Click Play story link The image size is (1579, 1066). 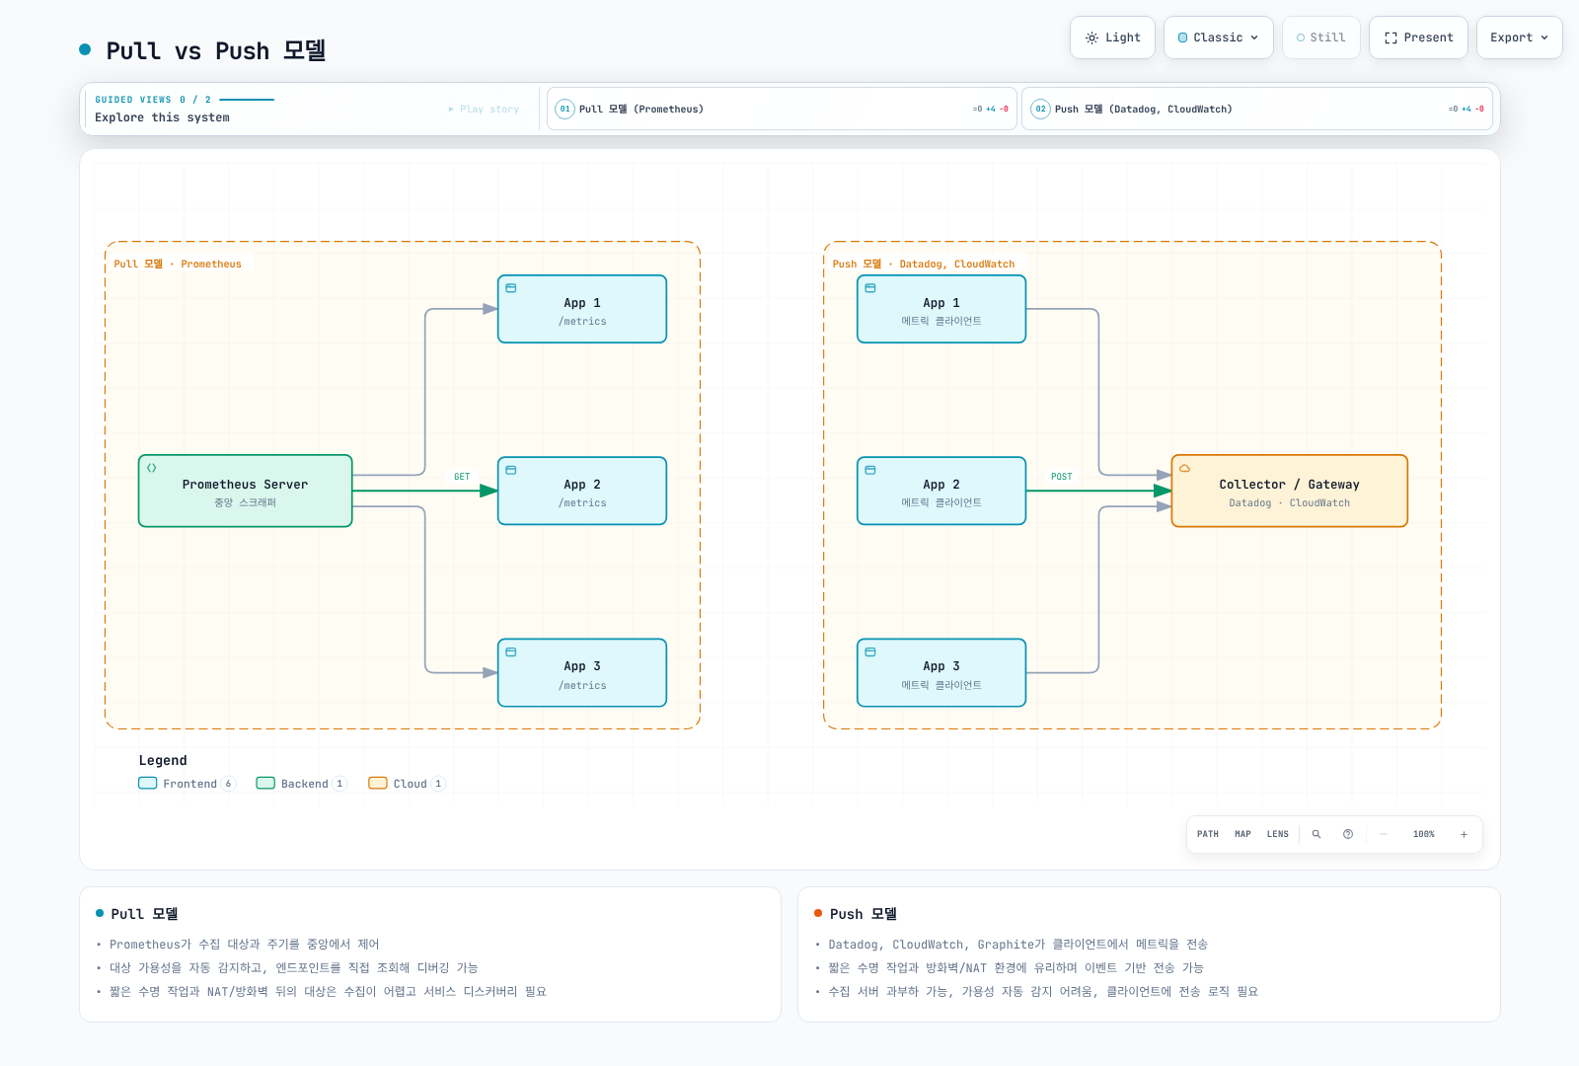[x=484, y=110]
